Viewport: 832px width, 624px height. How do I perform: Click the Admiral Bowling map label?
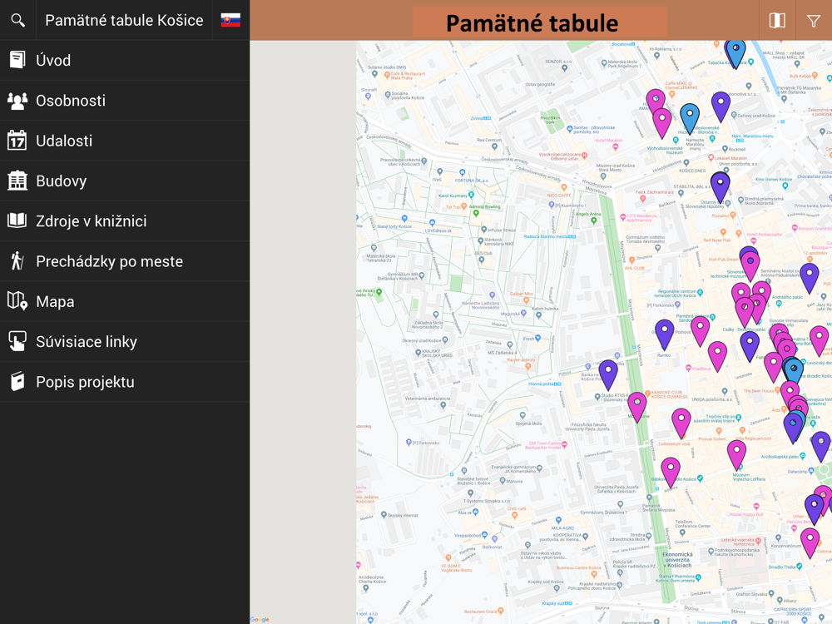[485, 207]
